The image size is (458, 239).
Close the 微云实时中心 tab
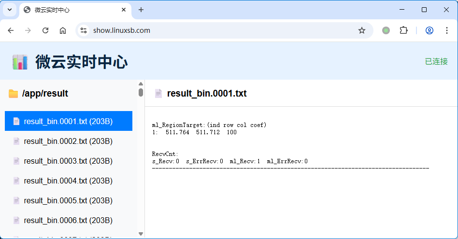[x=124, y=10]
